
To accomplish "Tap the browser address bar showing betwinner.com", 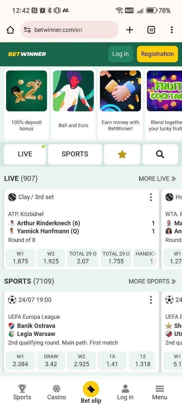I will pyautogui.click(x=69, y=30).
